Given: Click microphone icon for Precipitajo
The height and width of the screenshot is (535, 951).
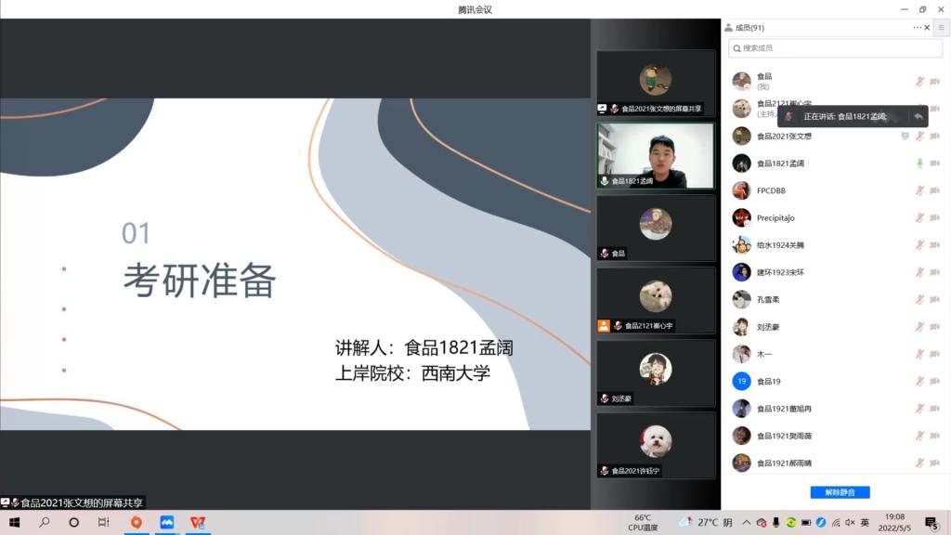Looking at the screenshot, I should 920,217.
